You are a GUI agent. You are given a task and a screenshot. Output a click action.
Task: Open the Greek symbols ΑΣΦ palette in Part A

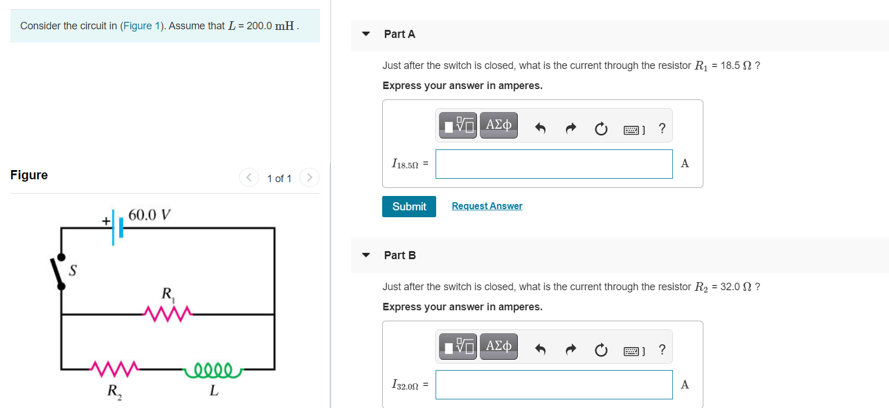click(498, 125)
